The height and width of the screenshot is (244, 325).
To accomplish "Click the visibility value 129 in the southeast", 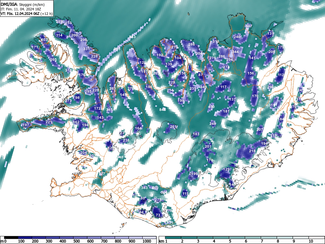I will (226, 169).
